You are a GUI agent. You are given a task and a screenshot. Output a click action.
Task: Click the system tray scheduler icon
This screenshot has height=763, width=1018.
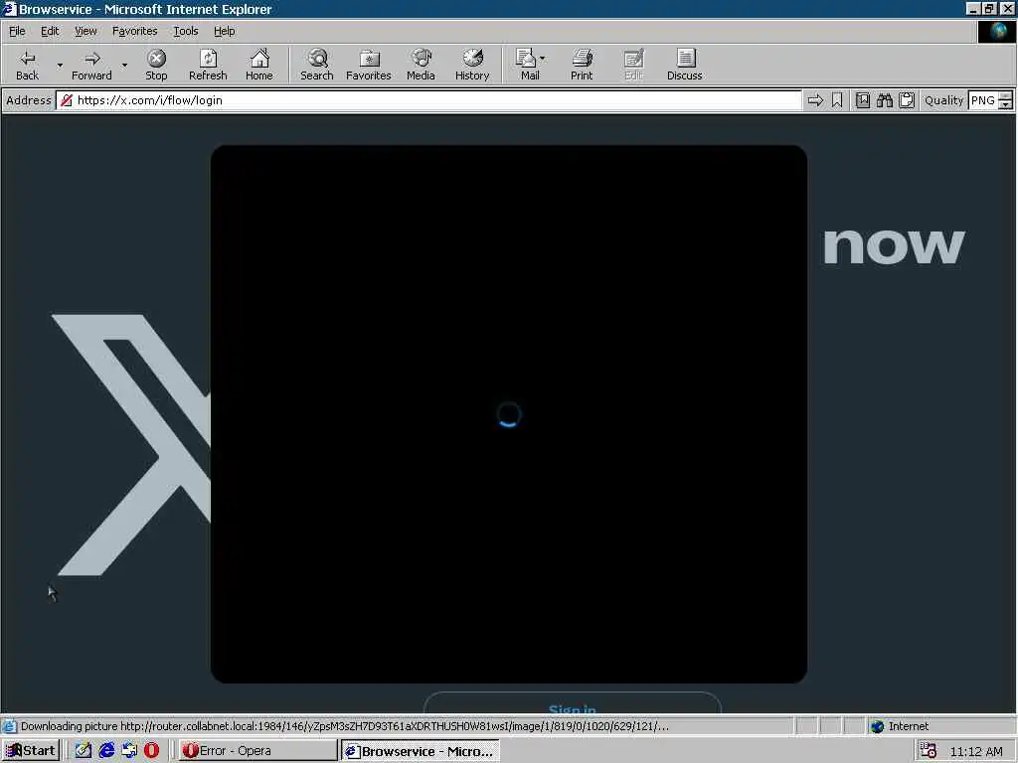click(929, 751)
